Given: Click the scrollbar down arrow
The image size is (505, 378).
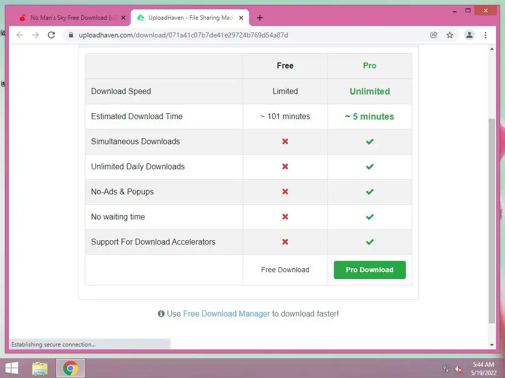Looking at the screenshot, I should point(492,345).
